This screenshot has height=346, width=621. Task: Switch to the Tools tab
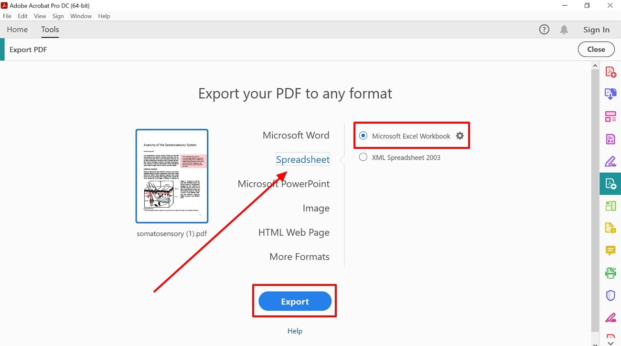[50, 30]
